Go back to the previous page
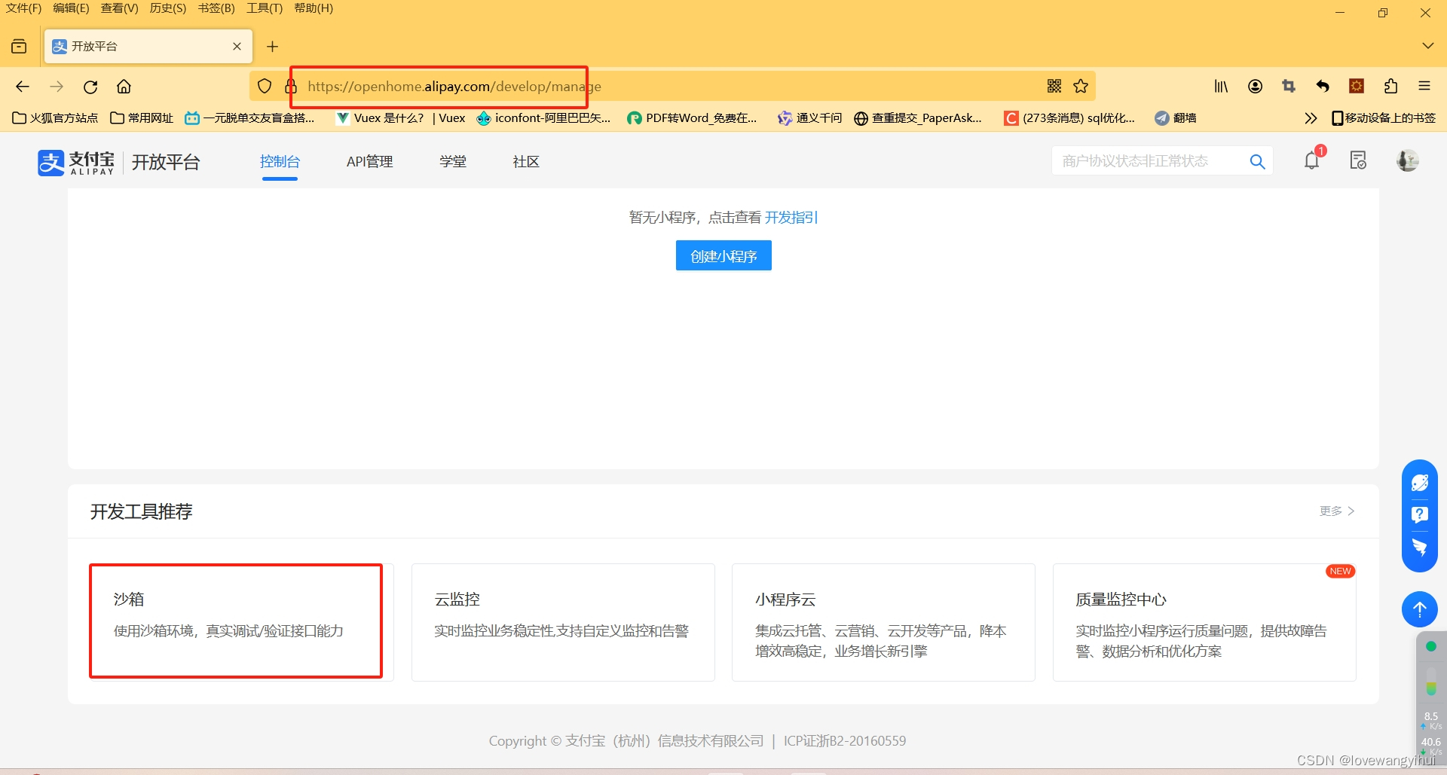The image size is (1447, 775). (23, 87)
